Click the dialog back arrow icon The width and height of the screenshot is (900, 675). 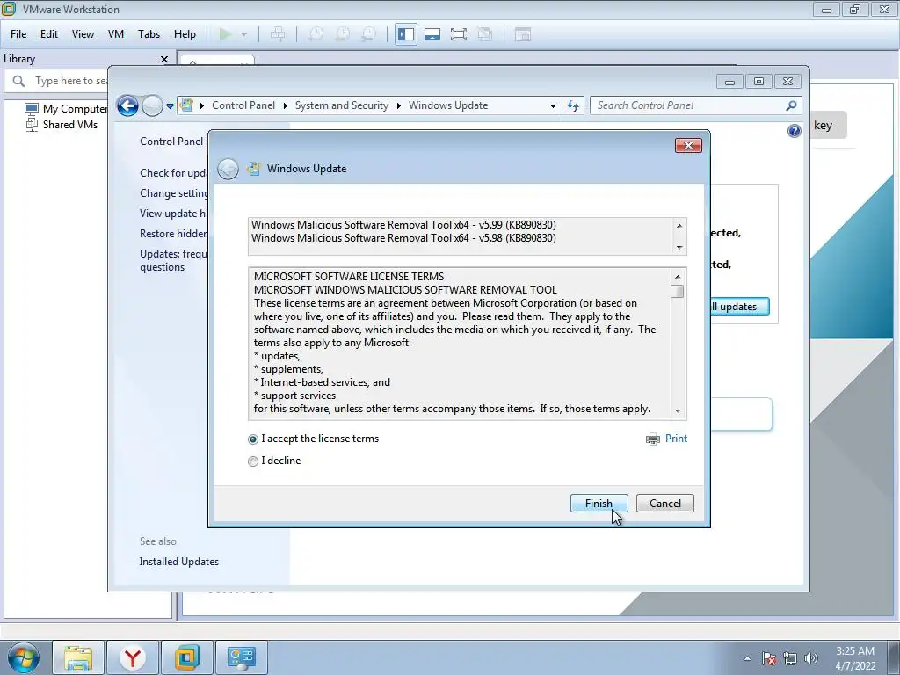(228, 169)
